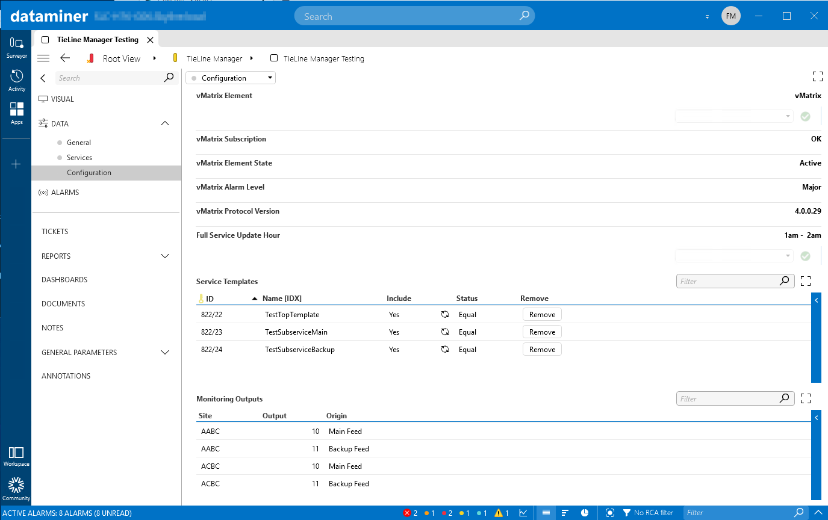The height and width of the screenshot is (520, 828).
Task: Click the magnifier in the side panel search
Action: point(169,78)
